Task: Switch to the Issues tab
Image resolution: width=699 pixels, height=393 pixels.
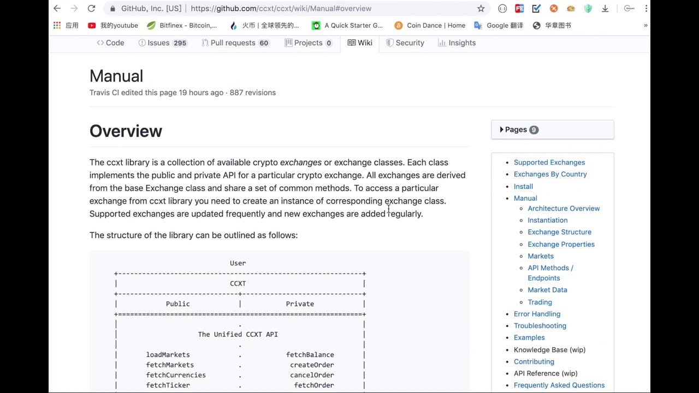Action: coord(163,43)
